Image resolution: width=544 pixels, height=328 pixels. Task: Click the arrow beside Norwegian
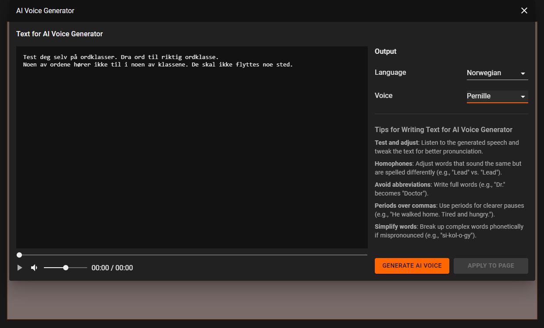[523, 73]
